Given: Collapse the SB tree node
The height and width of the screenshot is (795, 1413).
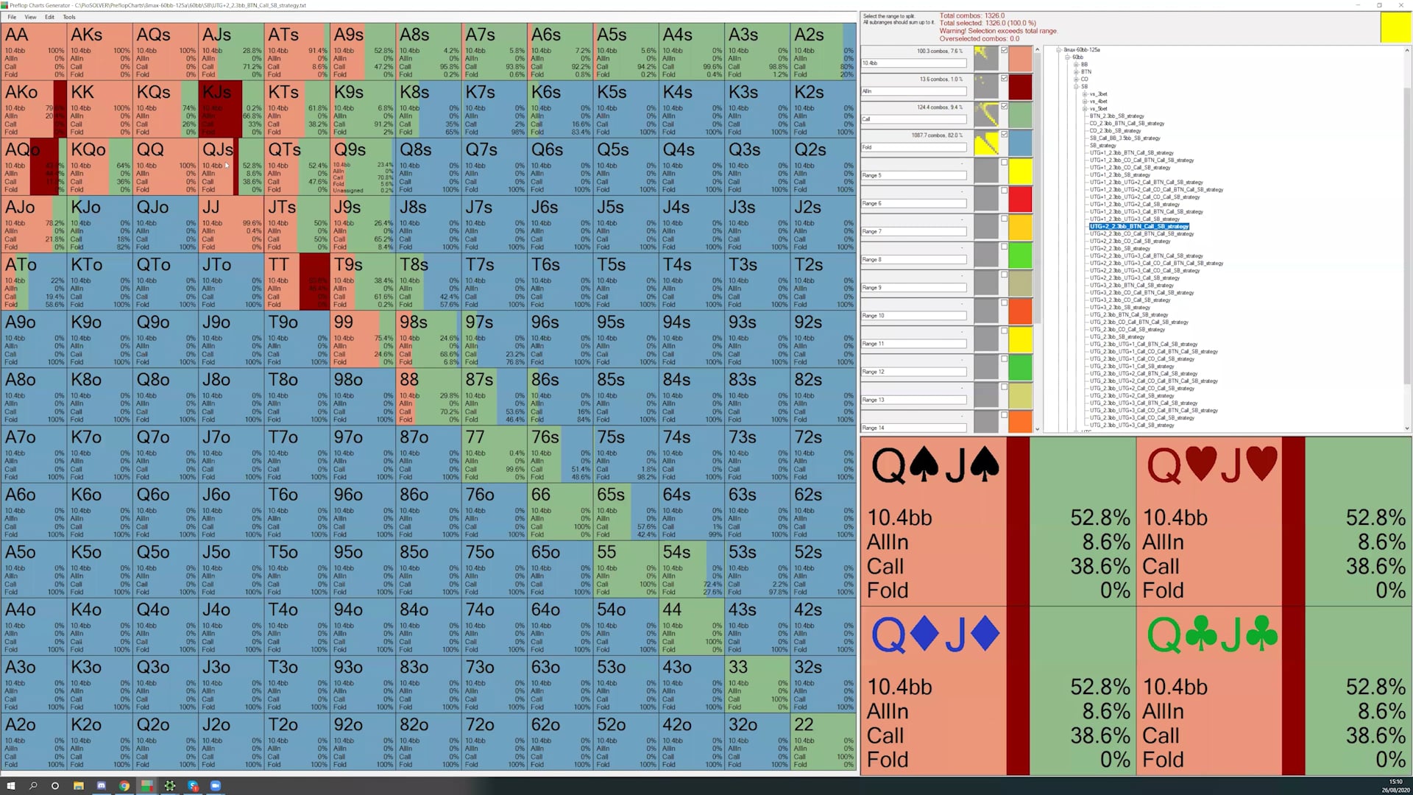Looking at the screenshot, I should [1076, 87].
